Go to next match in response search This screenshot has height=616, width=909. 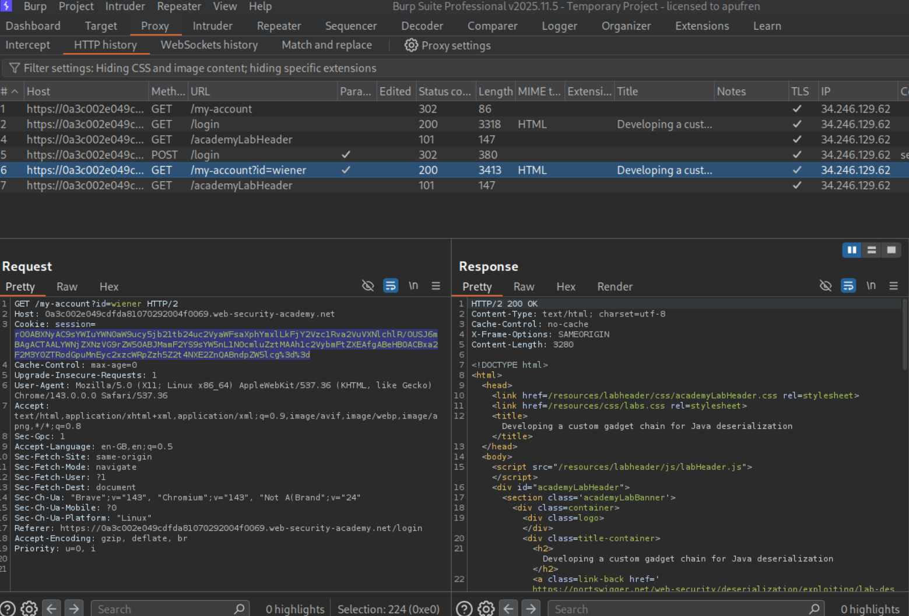click(531, 608)
